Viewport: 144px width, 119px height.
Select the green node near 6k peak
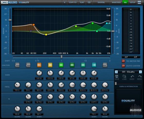point(93,23)
